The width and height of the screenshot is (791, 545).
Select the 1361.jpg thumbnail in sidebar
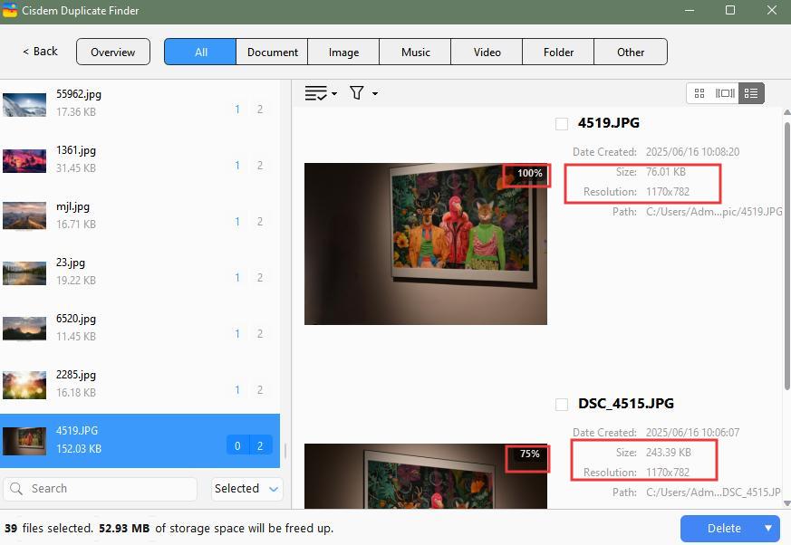point(24,158)
